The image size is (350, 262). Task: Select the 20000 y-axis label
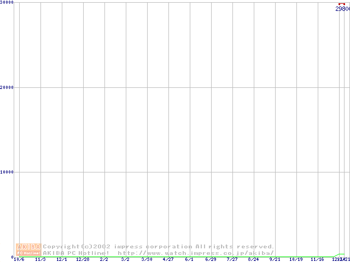[x=7, y=87]
